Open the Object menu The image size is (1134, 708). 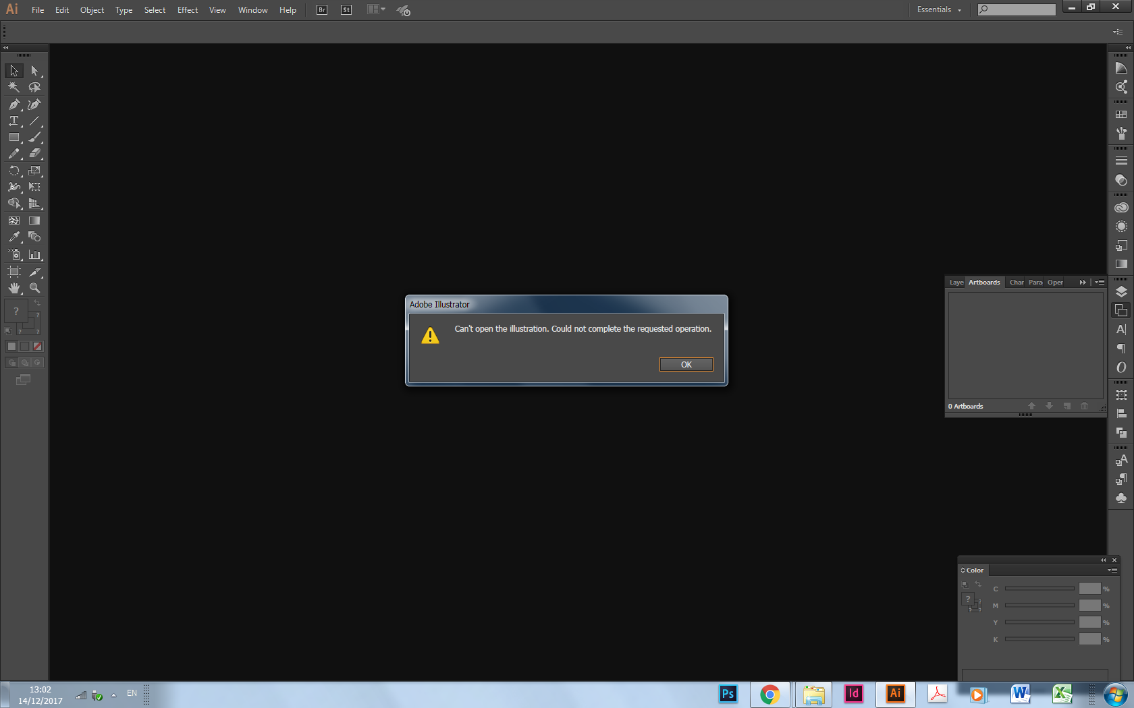pyautogui.click(x=92, y=10)
